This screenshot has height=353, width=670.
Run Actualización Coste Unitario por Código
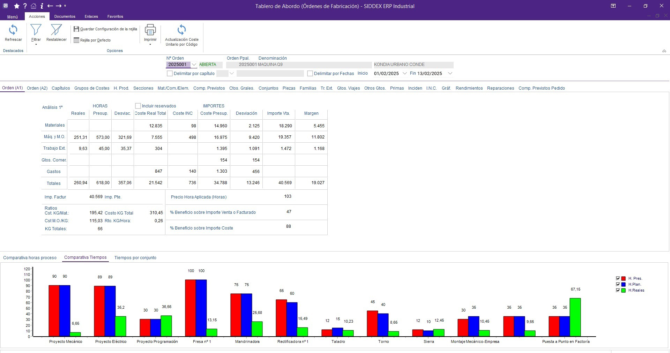tap(181, 30)
